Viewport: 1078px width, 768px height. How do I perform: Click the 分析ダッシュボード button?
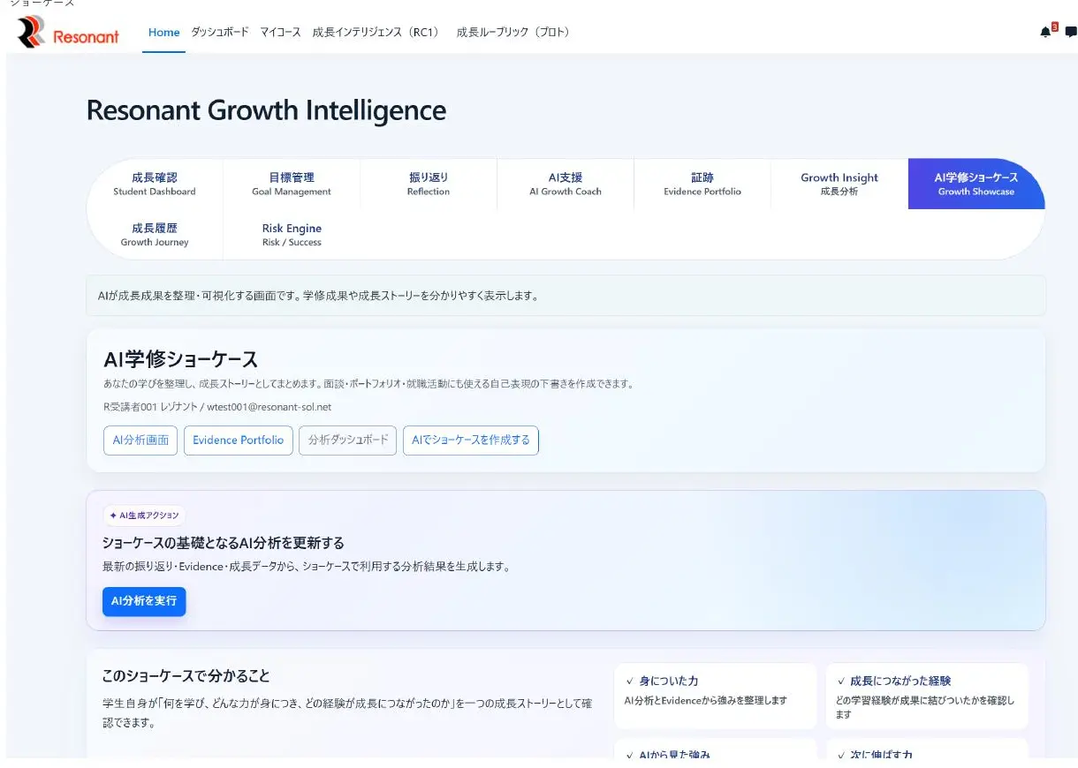pyautogui.click(x=347, y=440)
